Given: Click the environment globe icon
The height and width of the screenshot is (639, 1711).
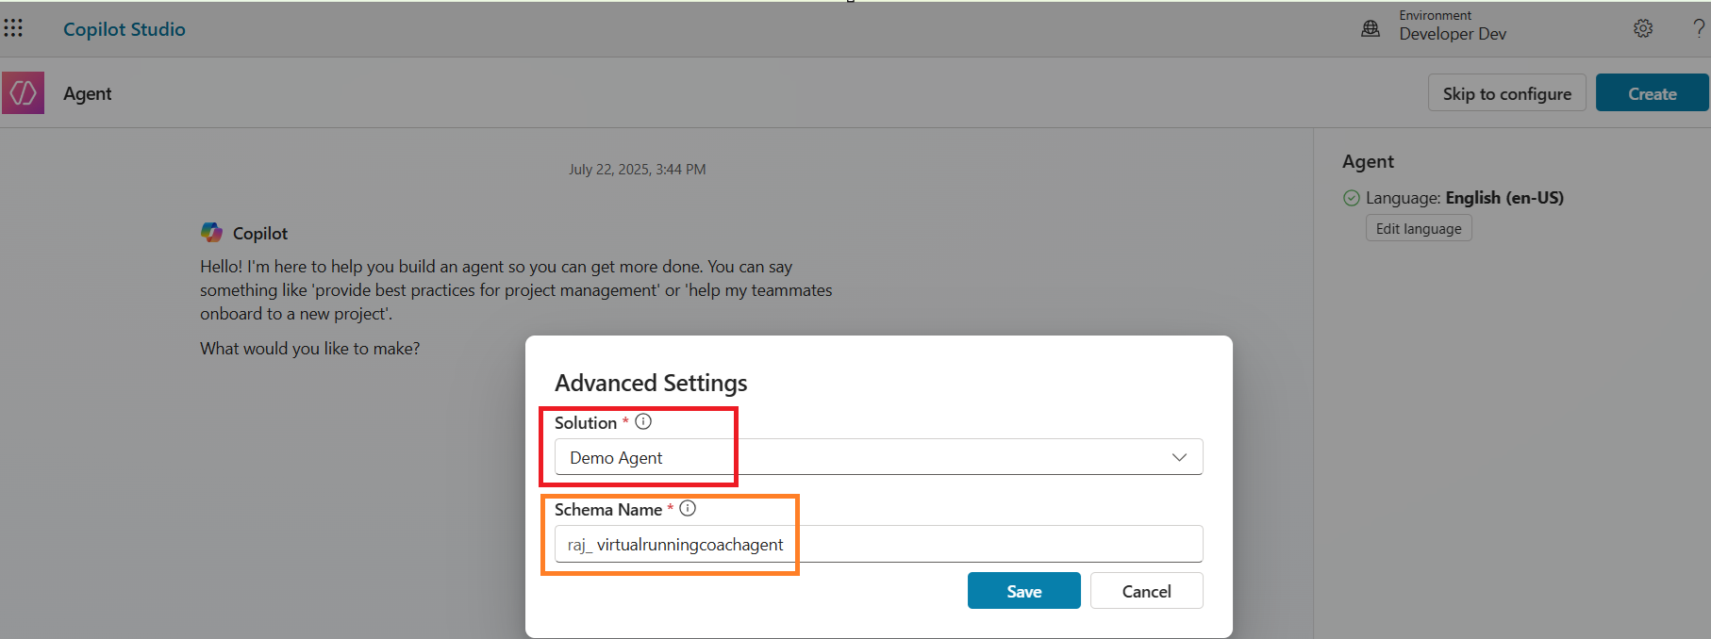Looking at the screenshot, I should point(1370,28).
